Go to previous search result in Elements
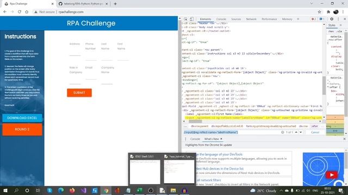This screenshot has height=195, width=348. [296, 132]
